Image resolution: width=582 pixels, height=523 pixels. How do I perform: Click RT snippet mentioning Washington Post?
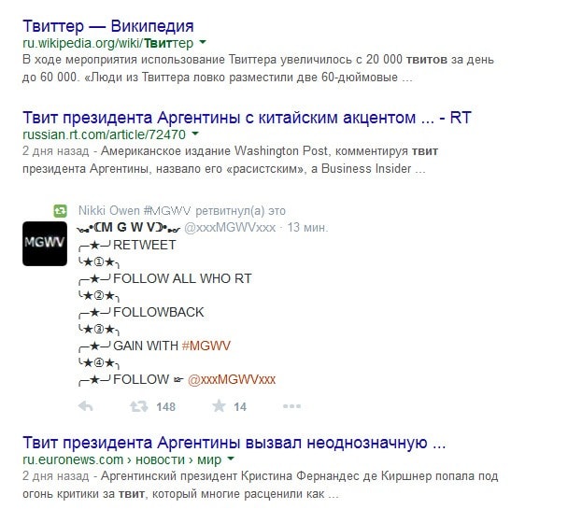coord(231,160)
